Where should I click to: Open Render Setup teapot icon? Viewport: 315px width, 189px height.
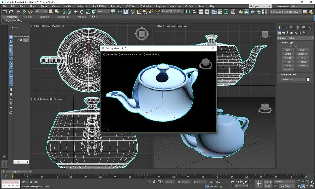tap(240, 12)
